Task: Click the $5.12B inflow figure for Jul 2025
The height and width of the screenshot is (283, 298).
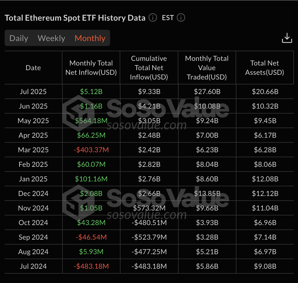Action: click(x=91, y=91)
